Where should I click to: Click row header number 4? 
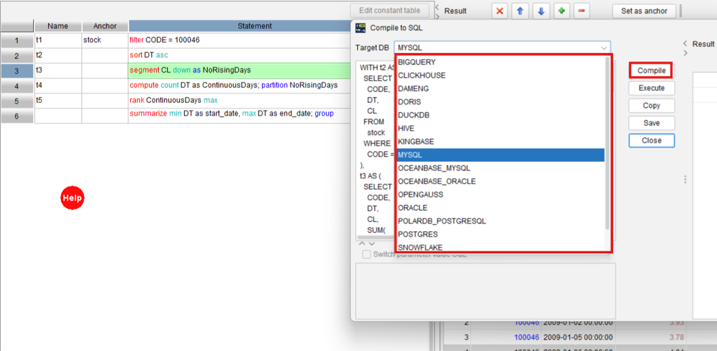(17, 86)
